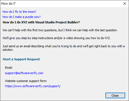Click the 'Start a Support Request' heading
This screenshot has height=101, width=129.
21,59
